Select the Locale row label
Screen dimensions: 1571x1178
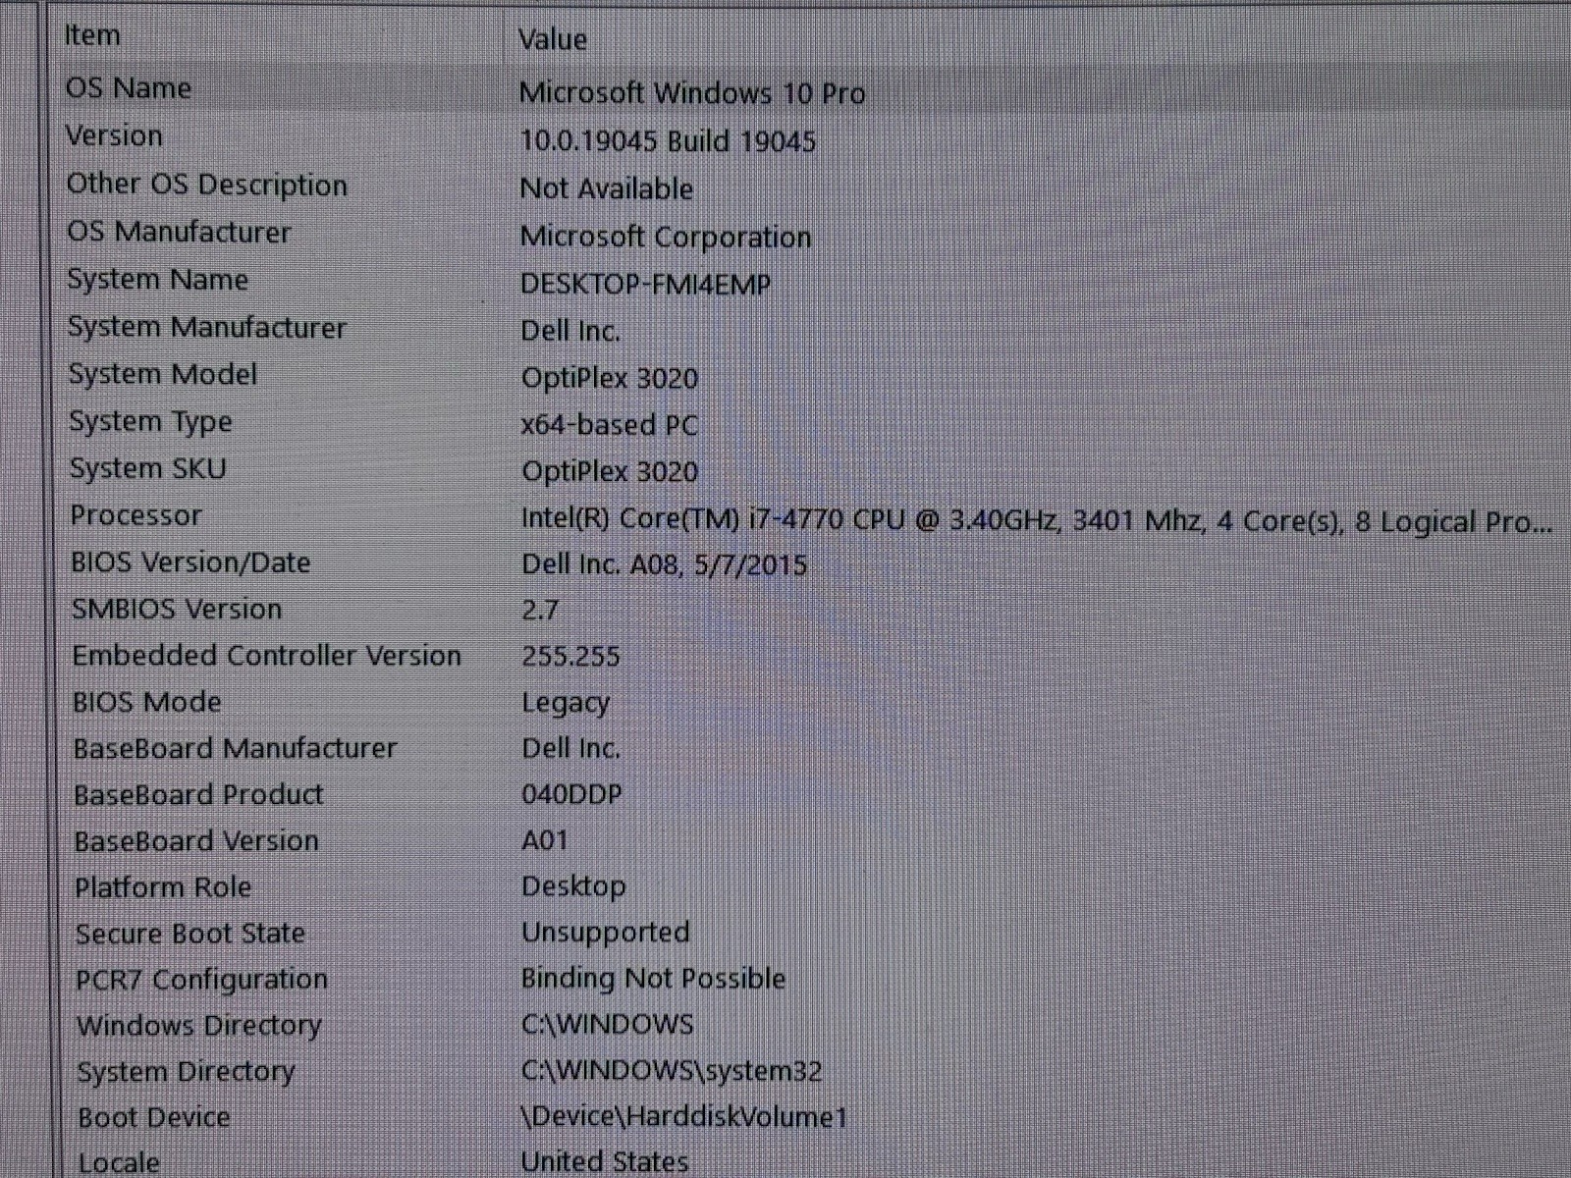[x=119, y=1163]
